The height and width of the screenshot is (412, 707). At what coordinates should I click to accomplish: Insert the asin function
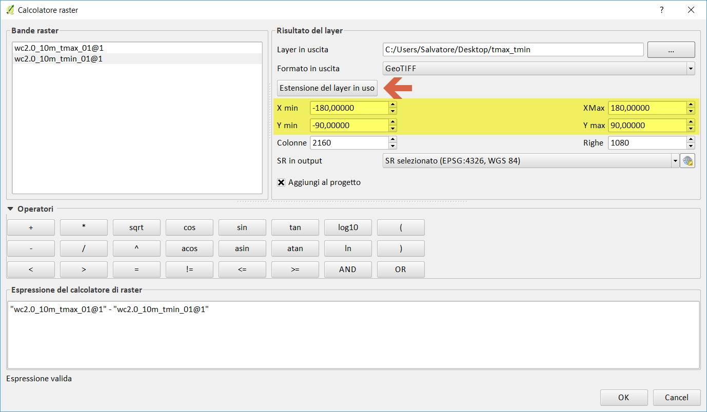242,249
